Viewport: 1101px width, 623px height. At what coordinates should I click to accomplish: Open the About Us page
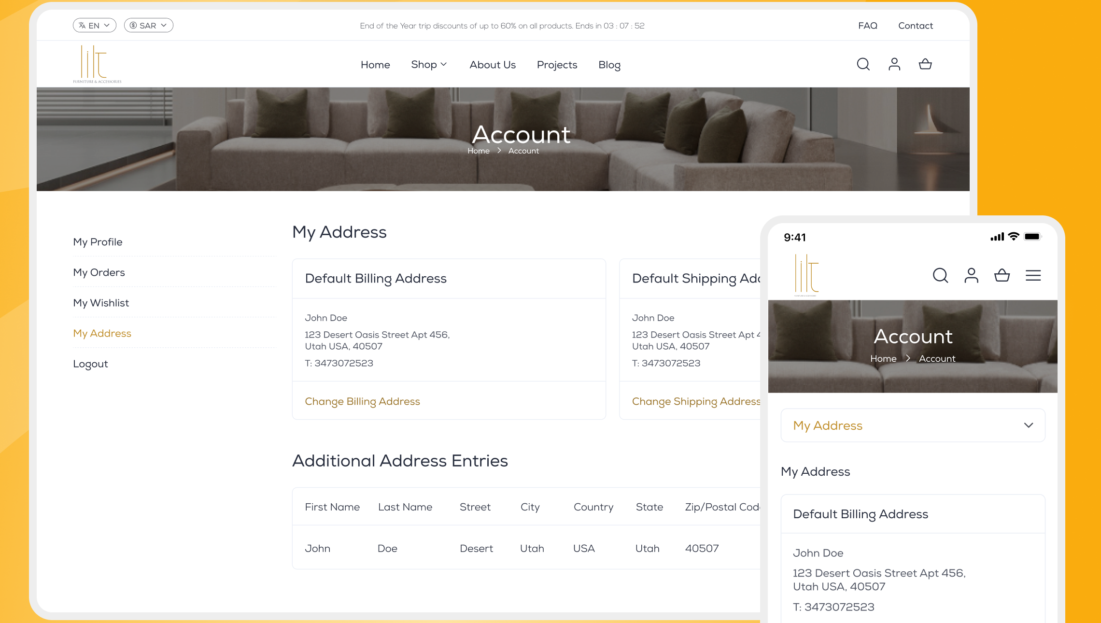(493, 65)
